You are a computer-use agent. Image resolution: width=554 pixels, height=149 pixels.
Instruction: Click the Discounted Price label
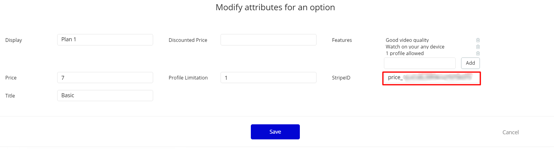[188, 40]
